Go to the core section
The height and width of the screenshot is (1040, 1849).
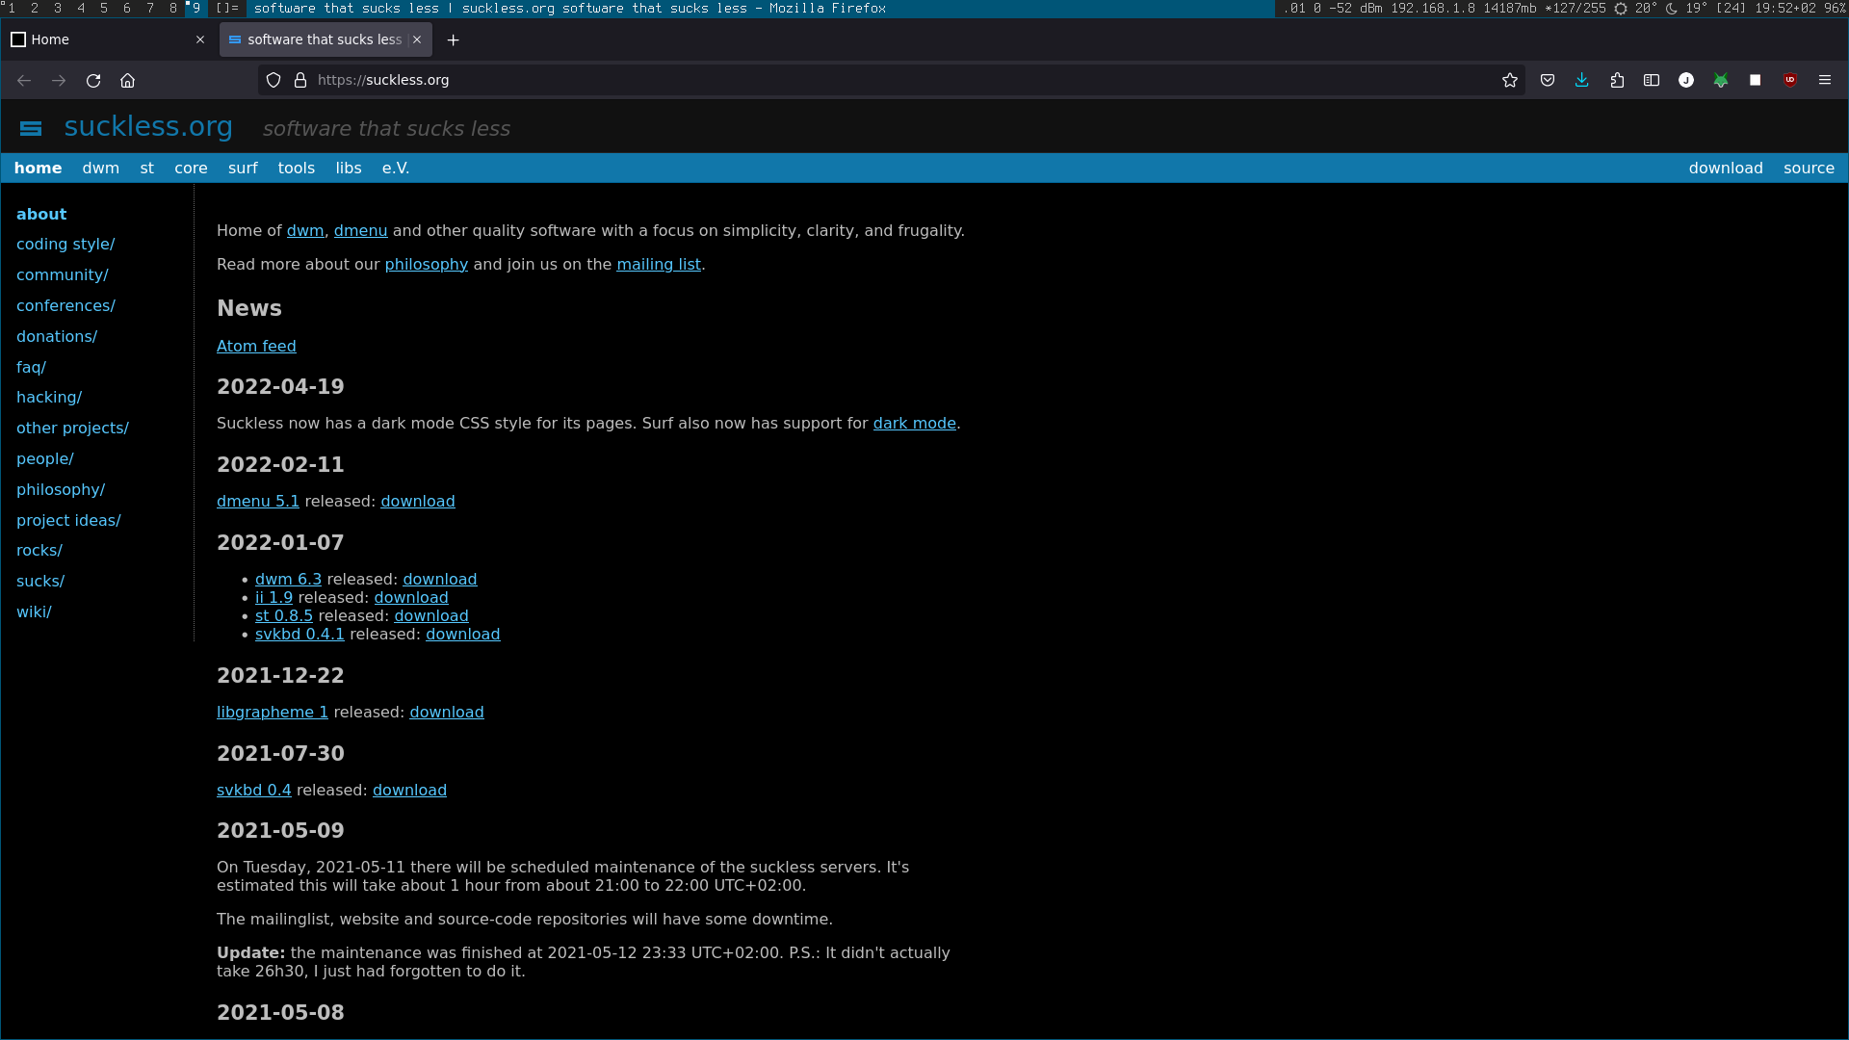tap(191, 169)
